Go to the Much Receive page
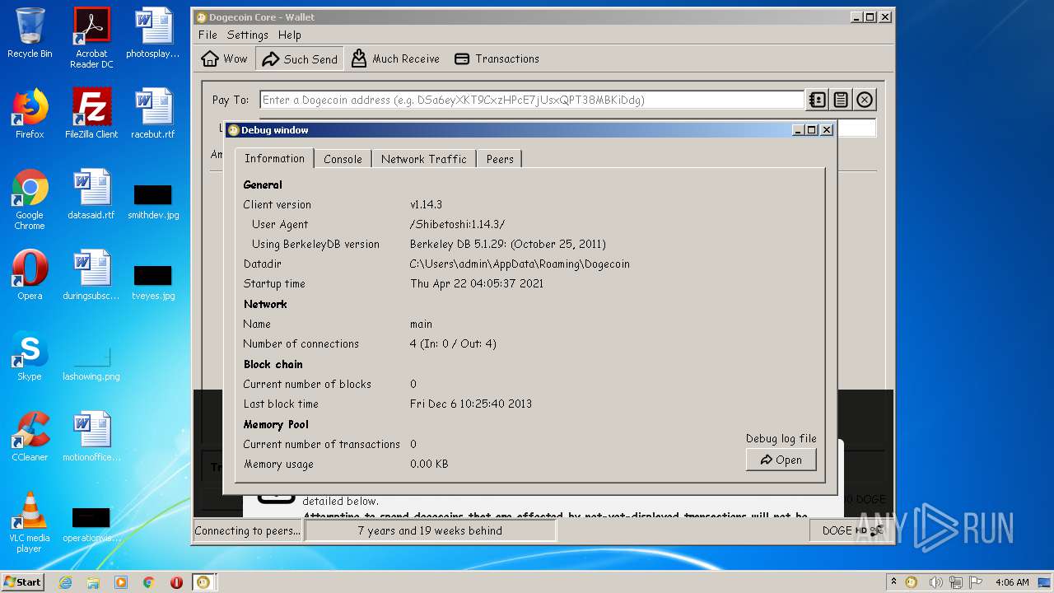1054x593 pixels. click(x=395, y=58)
